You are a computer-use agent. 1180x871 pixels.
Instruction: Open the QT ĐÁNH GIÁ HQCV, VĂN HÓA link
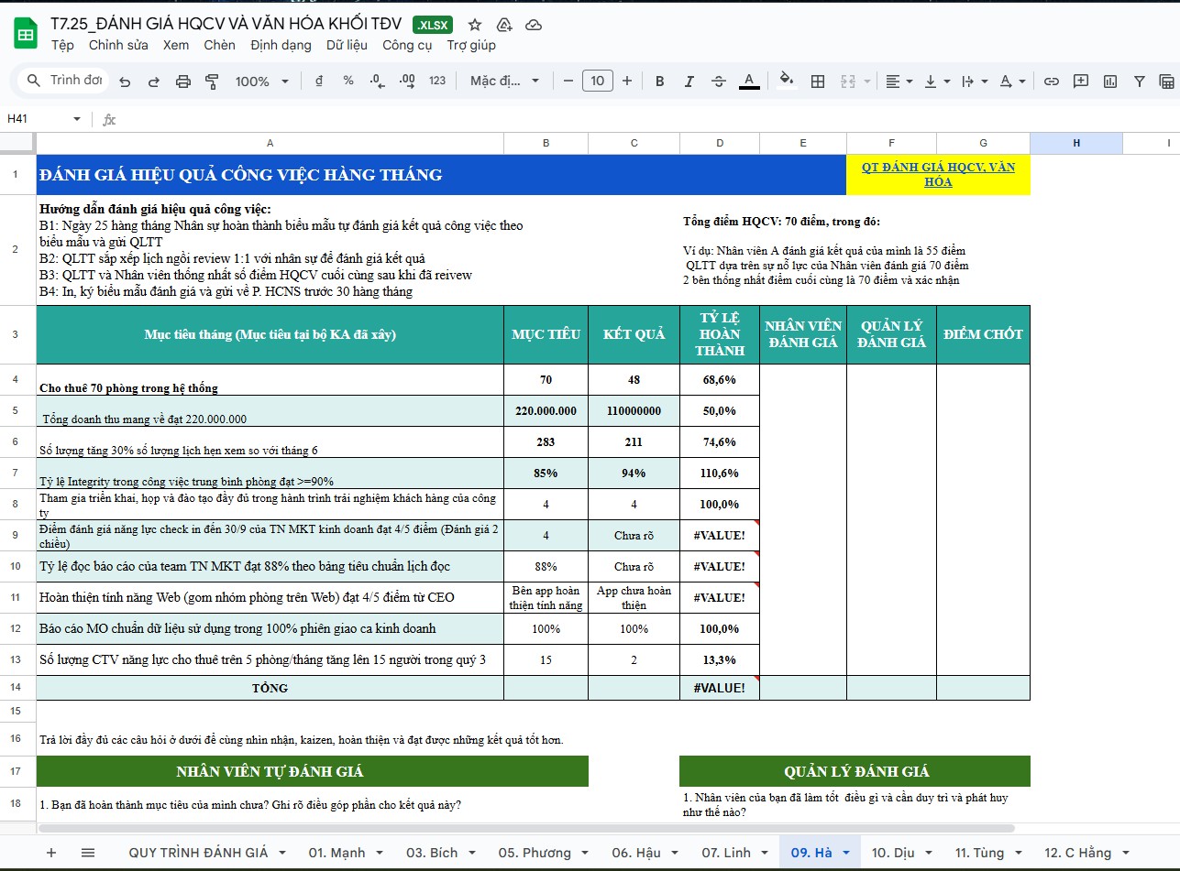point(937,174)
